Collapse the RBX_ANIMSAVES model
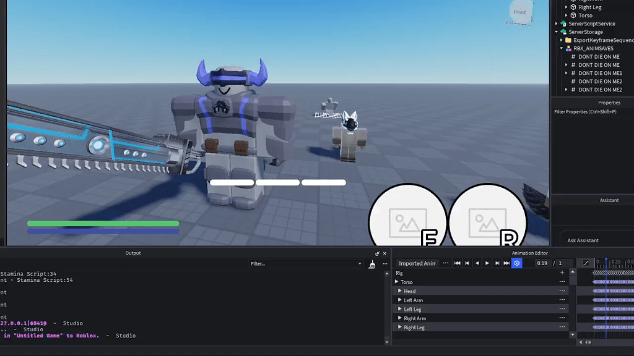The width and height of the screenshot is (634, 356). [561, 48]
